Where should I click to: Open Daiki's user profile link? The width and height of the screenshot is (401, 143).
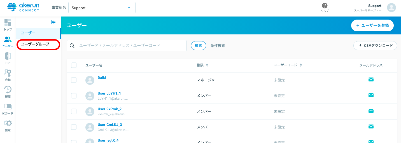click(102, 78)
